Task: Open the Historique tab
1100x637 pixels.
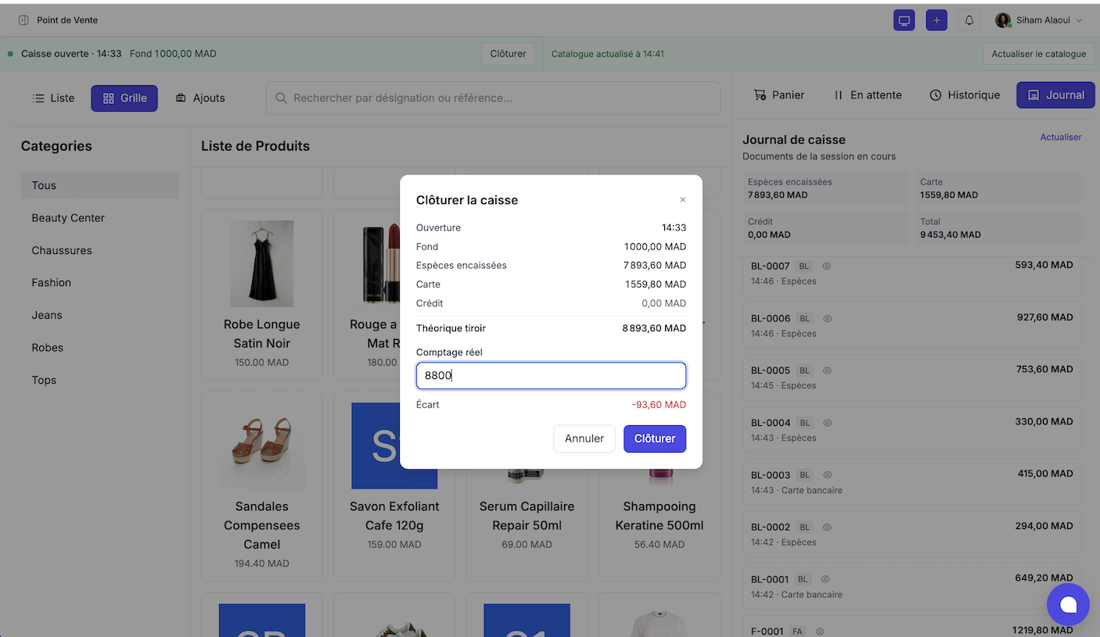Action: [965, 95]
